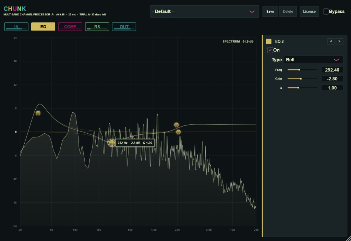Select the EQ node on the 0 dB line

178,132
